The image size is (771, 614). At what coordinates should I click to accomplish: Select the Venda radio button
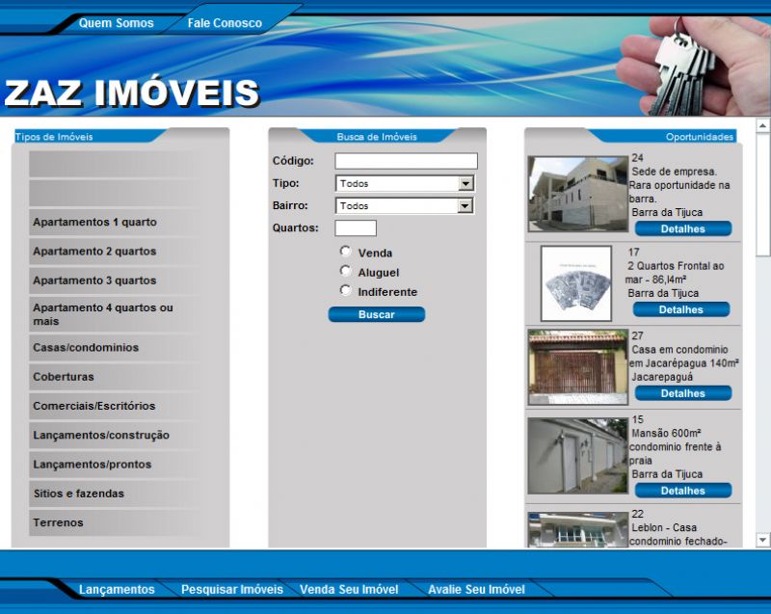tap(346, 252)
